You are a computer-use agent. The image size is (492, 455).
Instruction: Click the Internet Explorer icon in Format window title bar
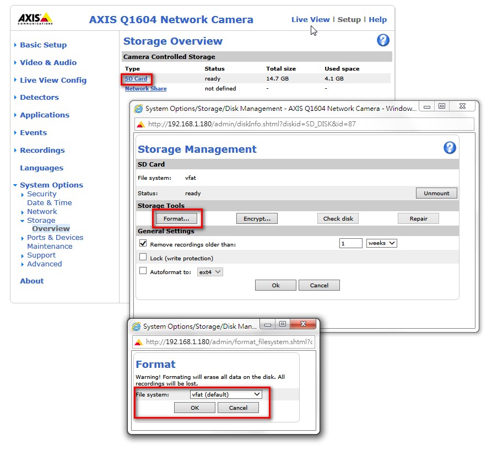click(x=136, y=326)
